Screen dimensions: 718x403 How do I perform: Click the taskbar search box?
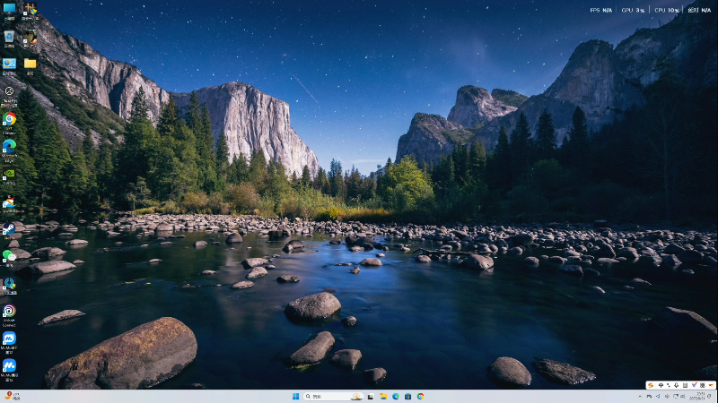(333, 396)
